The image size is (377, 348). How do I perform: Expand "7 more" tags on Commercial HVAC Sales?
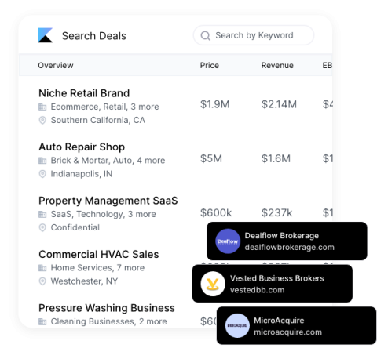point(130,268)
